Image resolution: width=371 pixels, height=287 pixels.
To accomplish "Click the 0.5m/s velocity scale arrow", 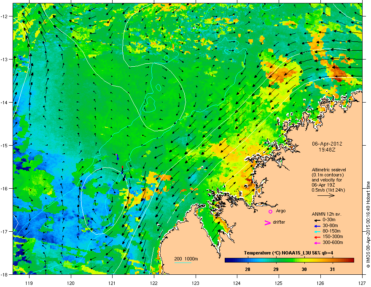I will coord(326,195).
